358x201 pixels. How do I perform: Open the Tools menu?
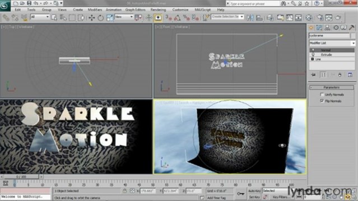click(x=31, y=10)
